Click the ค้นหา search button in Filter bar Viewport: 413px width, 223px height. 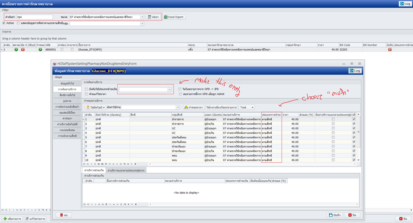click(153, 17)
